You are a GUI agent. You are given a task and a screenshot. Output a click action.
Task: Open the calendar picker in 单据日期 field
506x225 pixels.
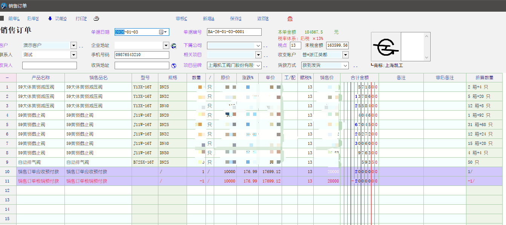161,32
